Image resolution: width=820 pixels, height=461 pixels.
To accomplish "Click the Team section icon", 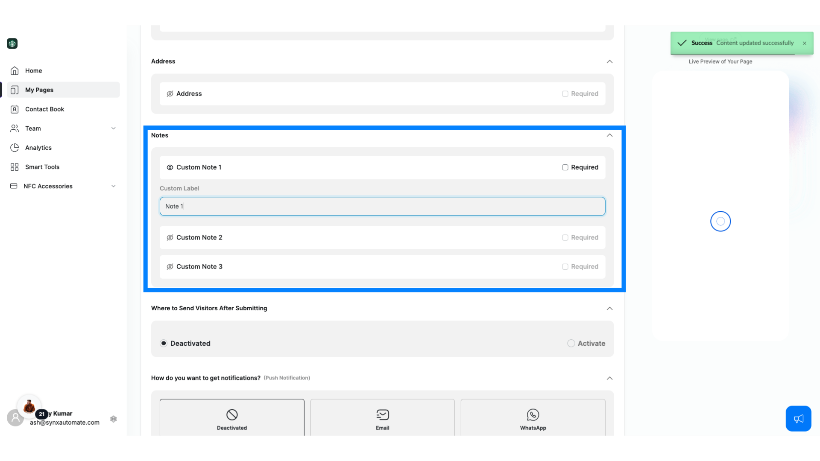I will (15, 128).
